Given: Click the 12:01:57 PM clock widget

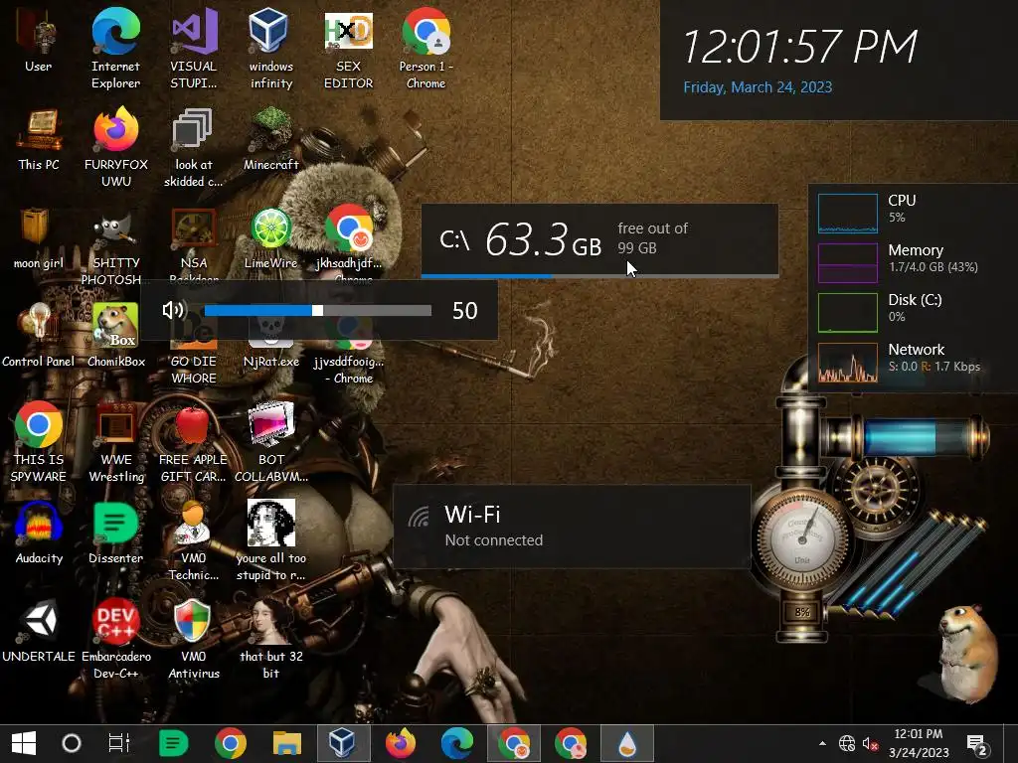Looking at the screenshot, I should [x=800, y=47].
